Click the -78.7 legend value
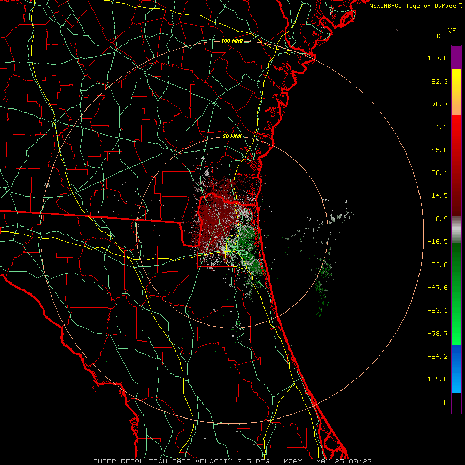 point(438,334)
